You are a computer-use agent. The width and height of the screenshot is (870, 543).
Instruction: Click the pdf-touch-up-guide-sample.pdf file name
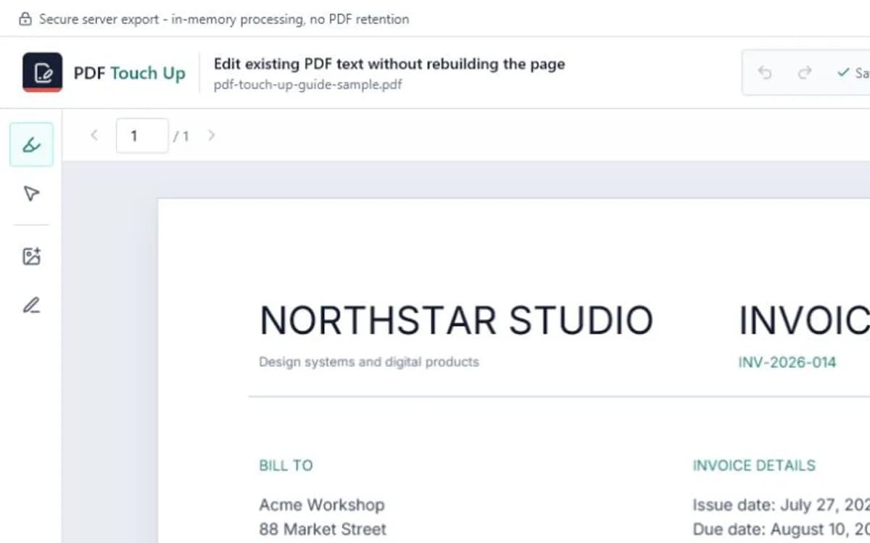click(307, 85)
